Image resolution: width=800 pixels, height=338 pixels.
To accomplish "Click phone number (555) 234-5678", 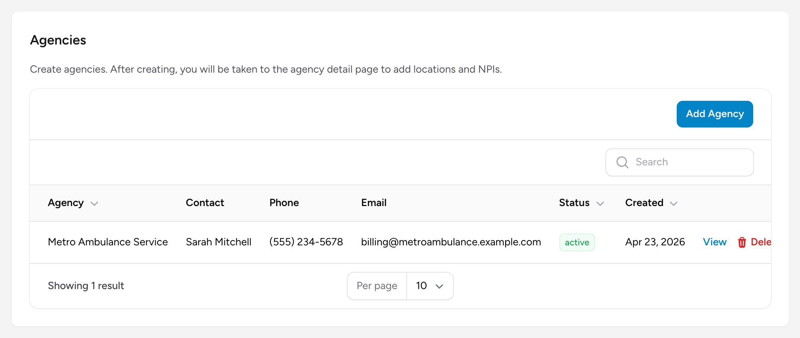I will (x=306, y=242).
